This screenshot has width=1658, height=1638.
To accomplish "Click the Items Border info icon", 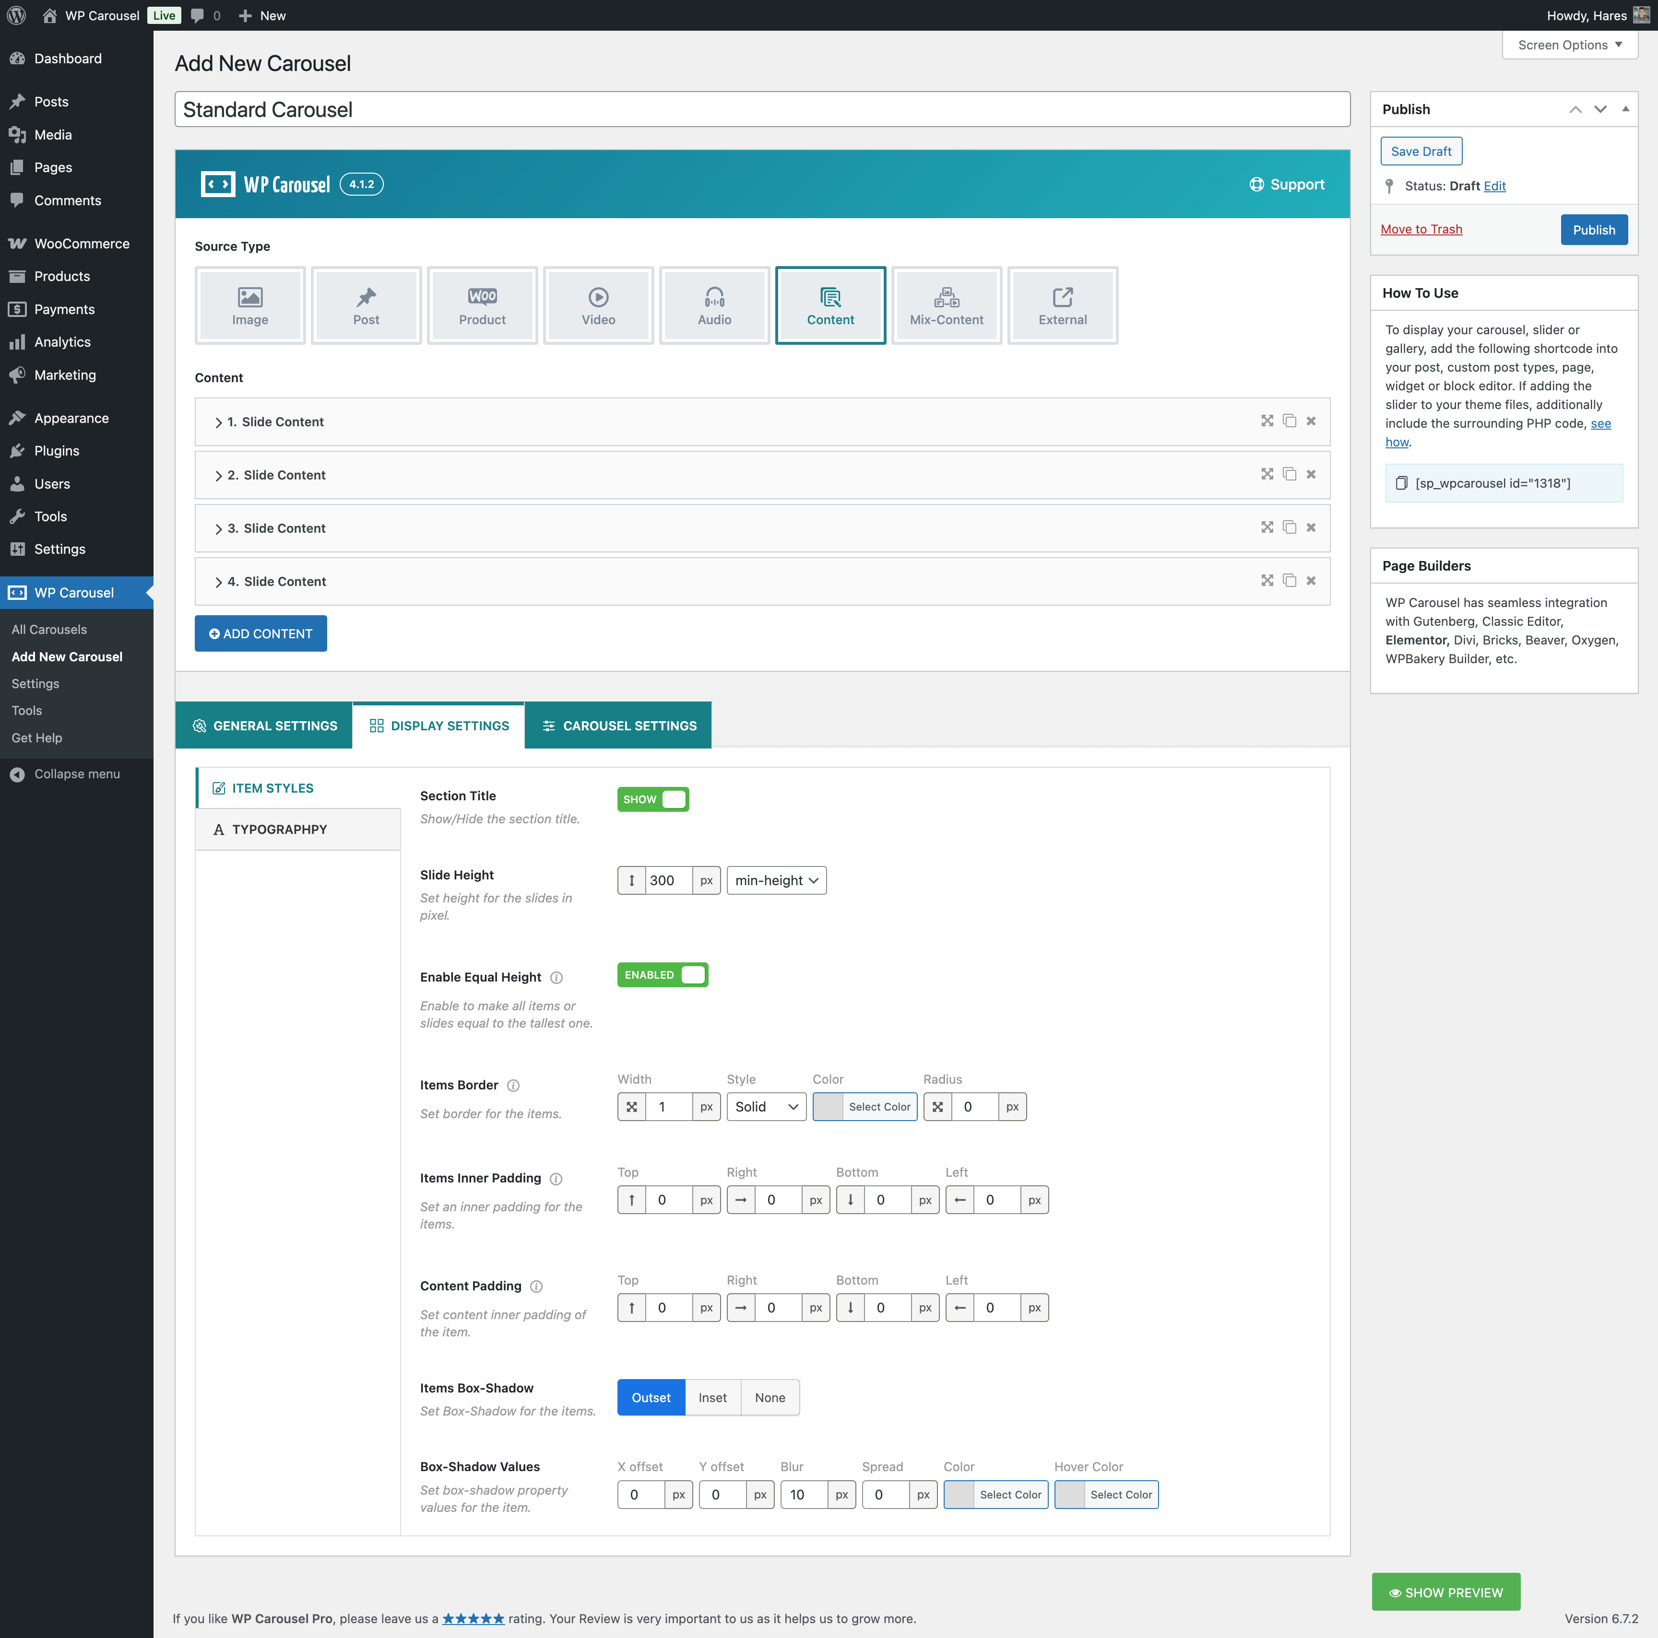I will coord(513,1086).
